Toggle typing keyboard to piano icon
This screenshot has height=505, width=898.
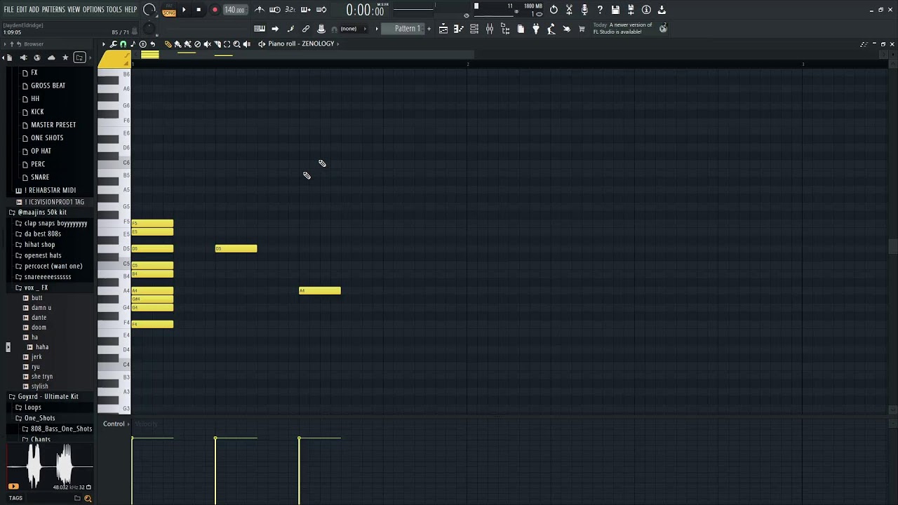(260, 29)
